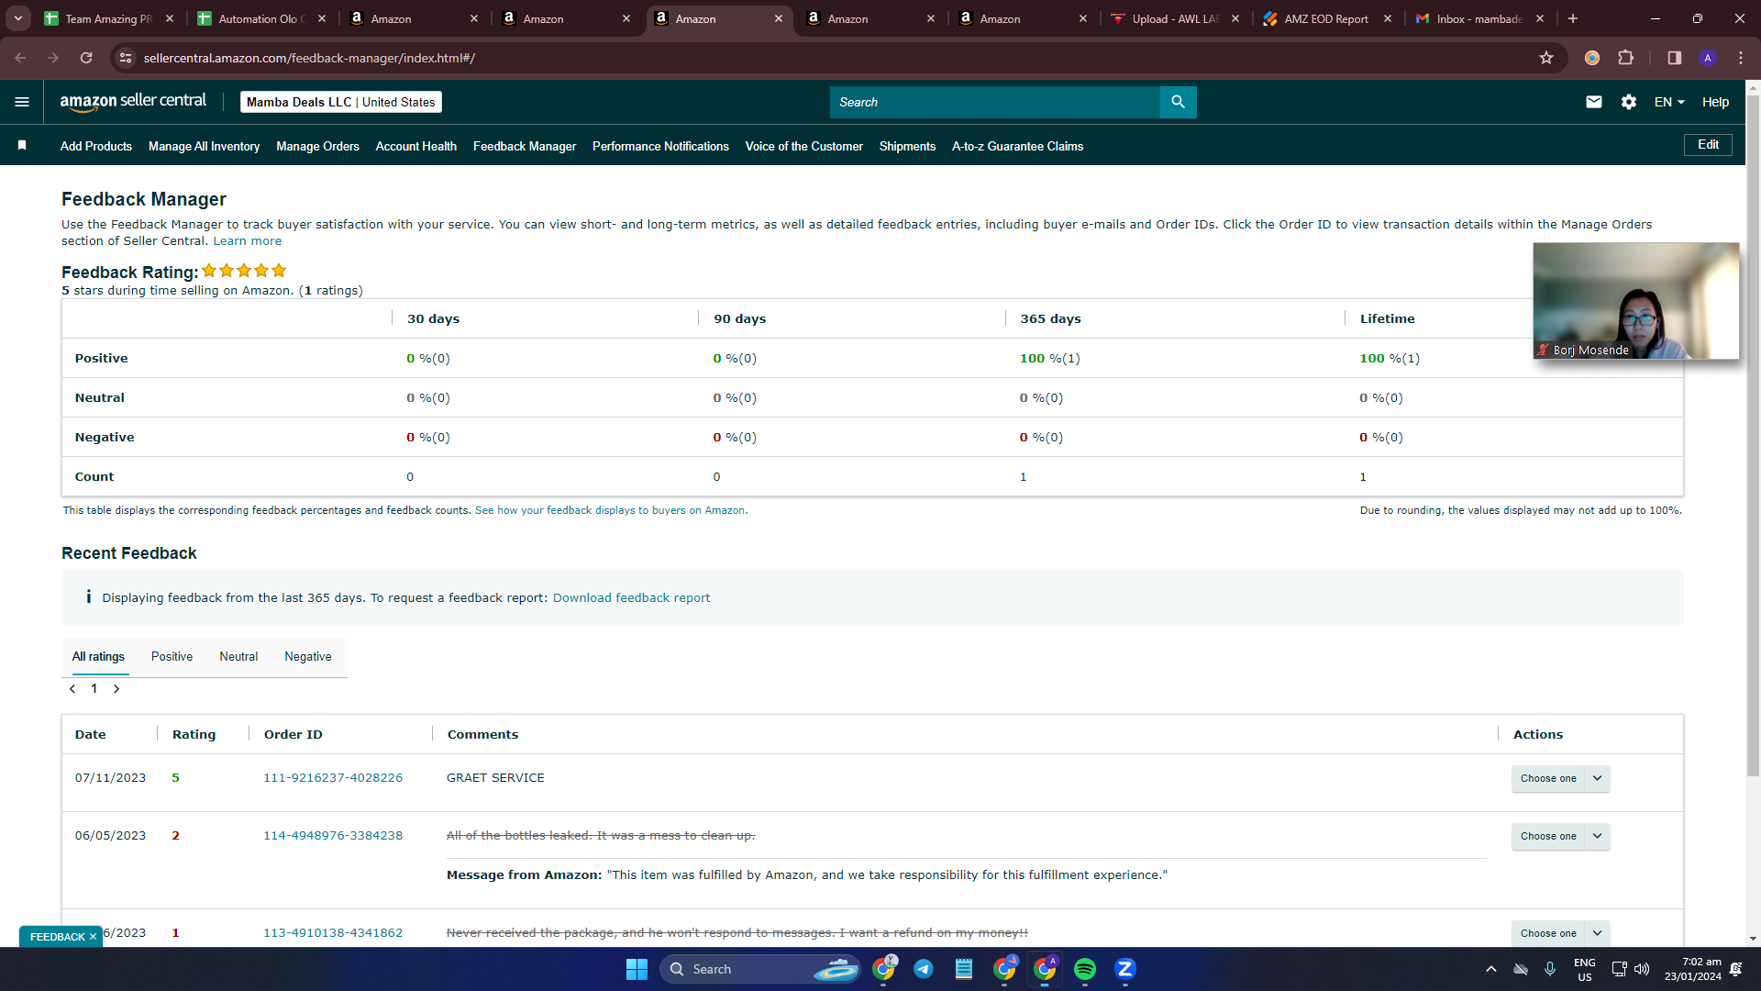Viewport: 1761px width, 991px height.
Task: Switch to Team Amazing spreadsheet tab
Action: tap(108, 18)
